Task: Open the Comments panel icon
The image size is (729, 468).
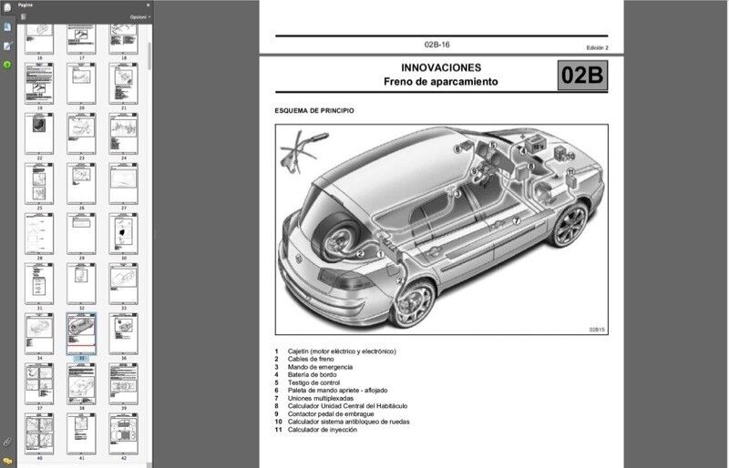Action: click(7, 461)
